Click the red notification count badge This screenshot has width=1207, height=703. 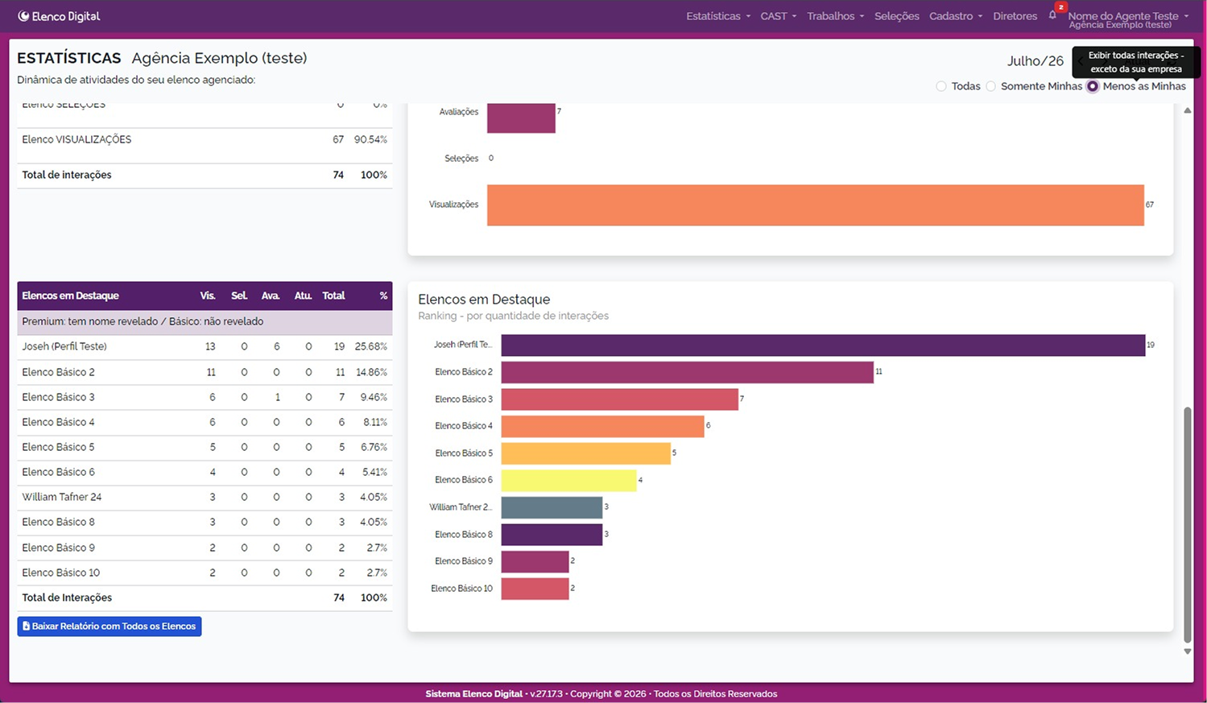(1061, 7)
